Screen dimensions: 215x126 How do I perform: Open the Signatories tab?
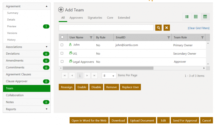tap(95, 18)
